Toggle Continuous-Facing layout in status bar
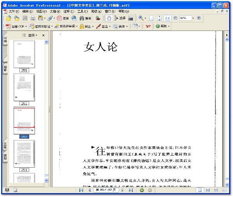 click(216, 190)
